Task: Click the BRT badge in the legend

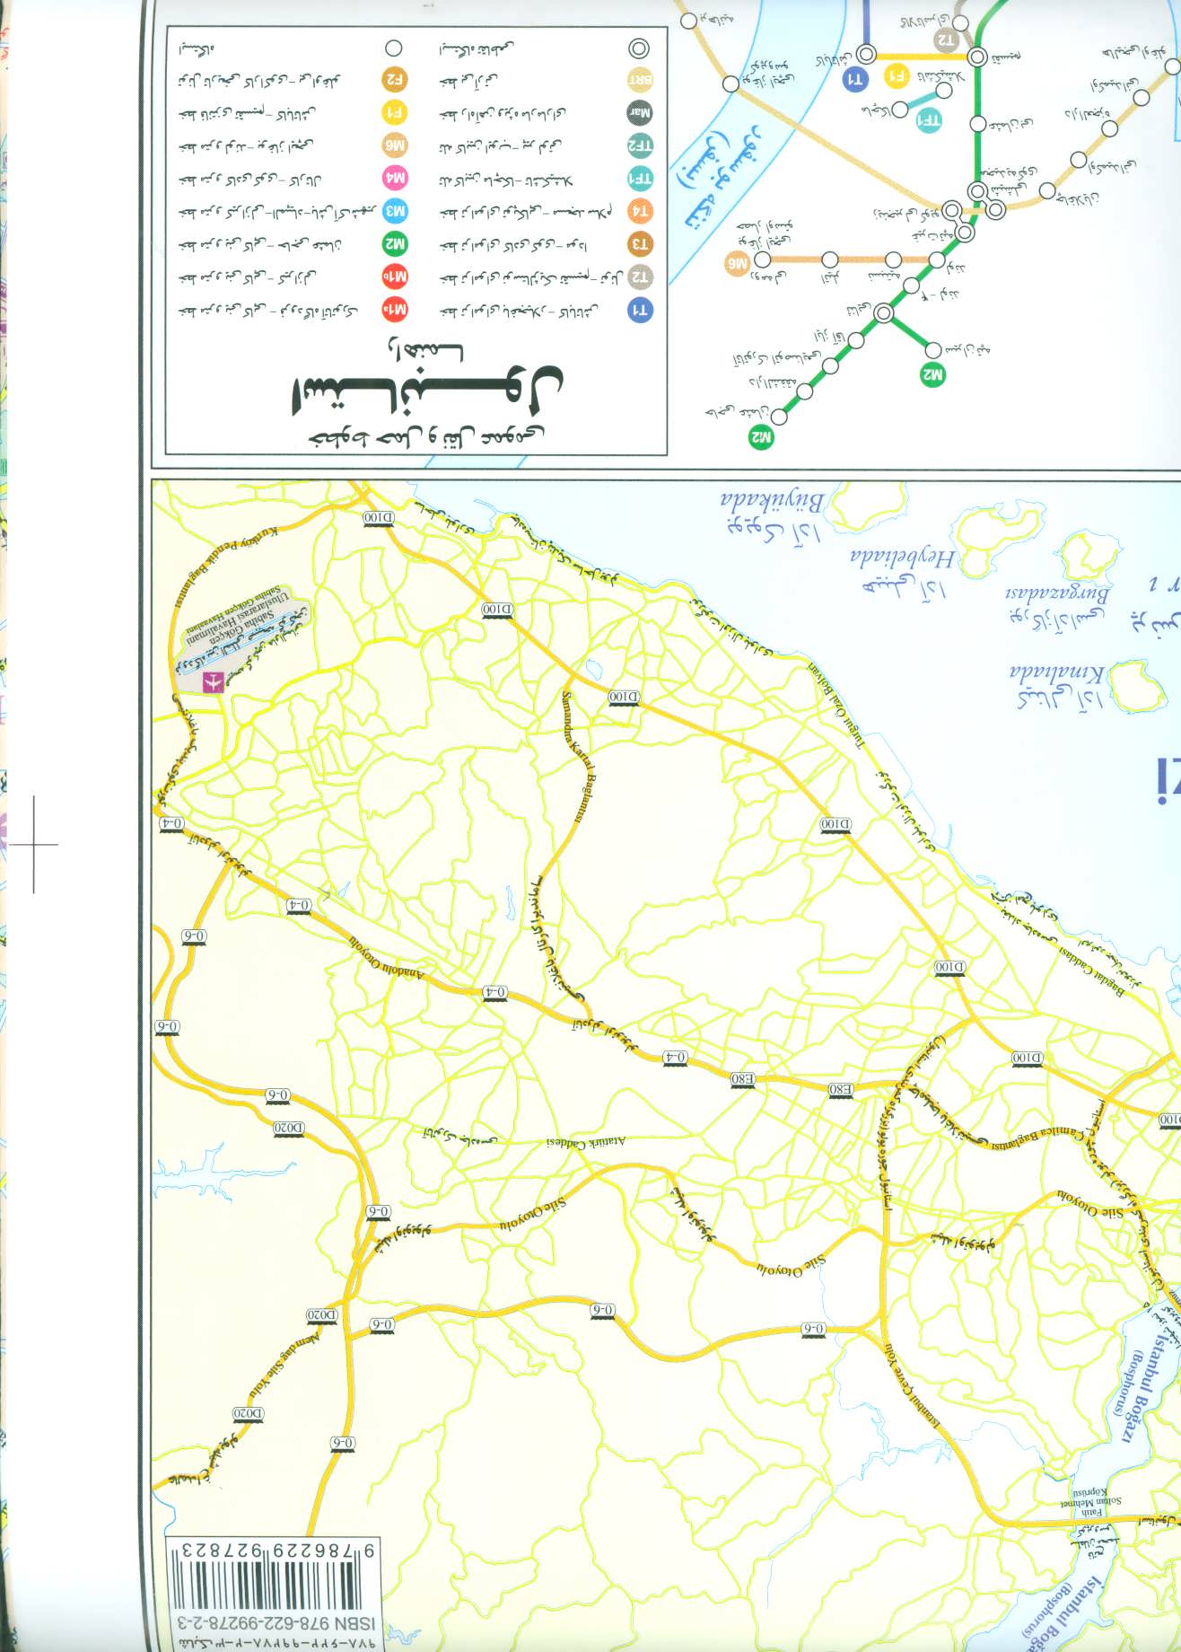Action: 639,80
